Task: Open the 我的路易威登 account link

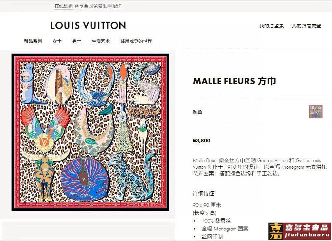Action: 306,26
